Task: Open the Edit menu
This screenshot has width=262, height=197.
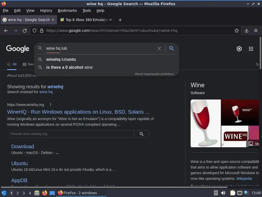Action: click(17, 11)
